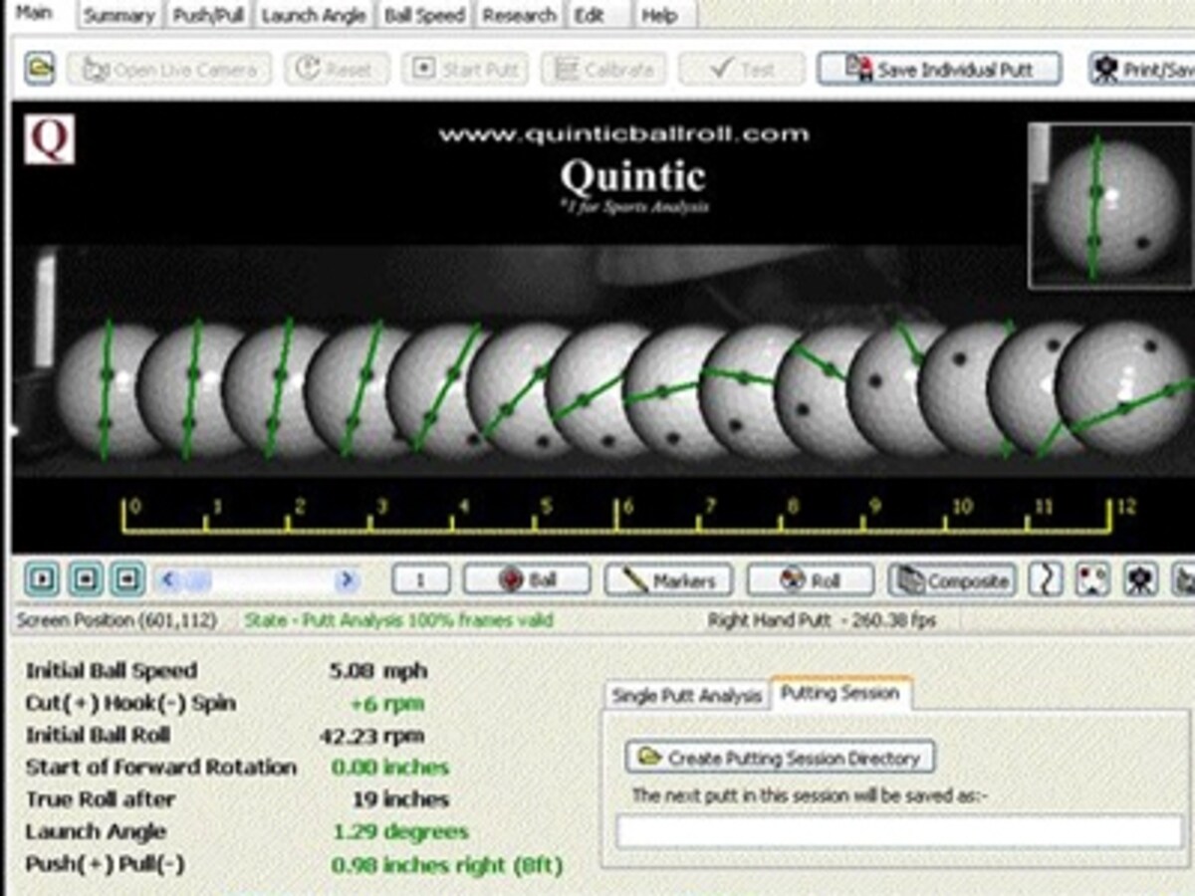Click the first playback button with the triangle
Image resolution: width=1195 pixels, height=896 pixels.
click(x=42, y=578)
